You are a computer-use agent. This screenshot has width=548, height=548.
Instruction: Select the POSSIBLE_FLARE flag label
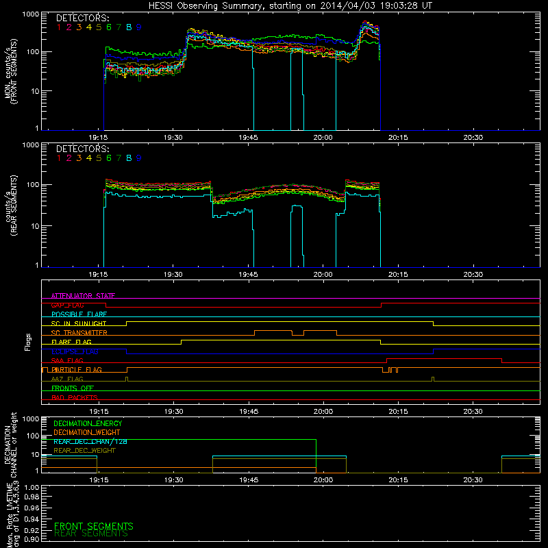pos(79,314)
